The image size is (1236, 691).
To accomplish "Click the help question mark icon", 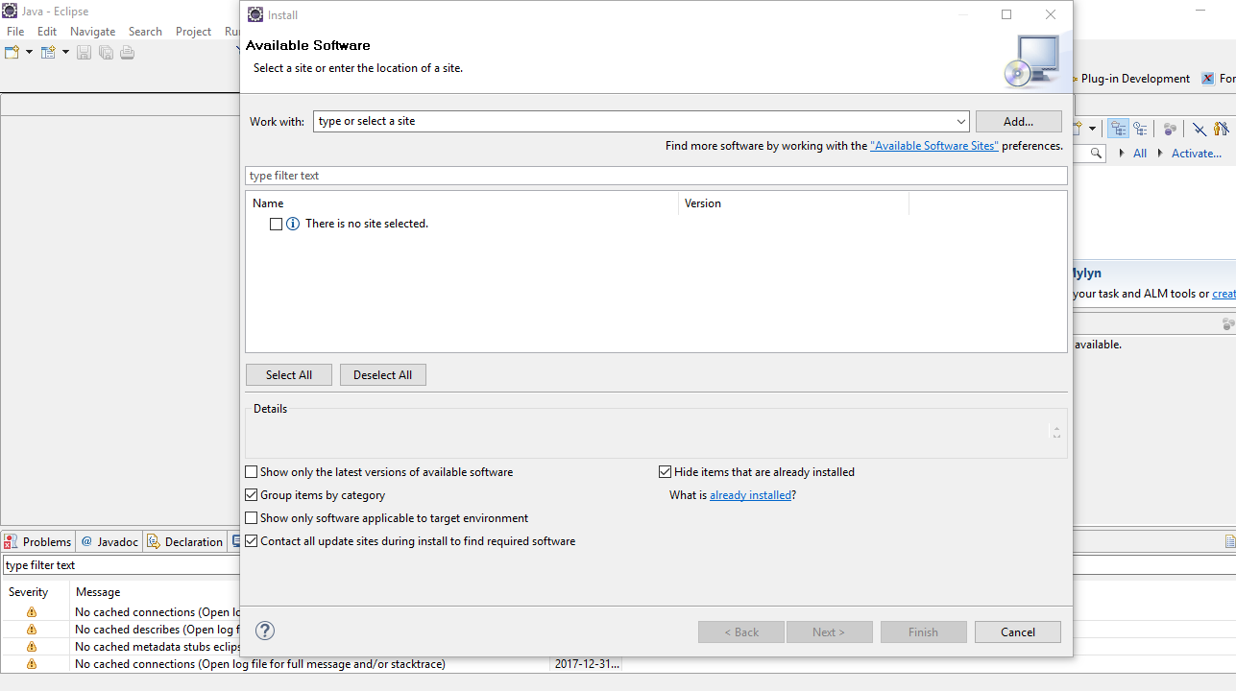I will click(265, 631).
